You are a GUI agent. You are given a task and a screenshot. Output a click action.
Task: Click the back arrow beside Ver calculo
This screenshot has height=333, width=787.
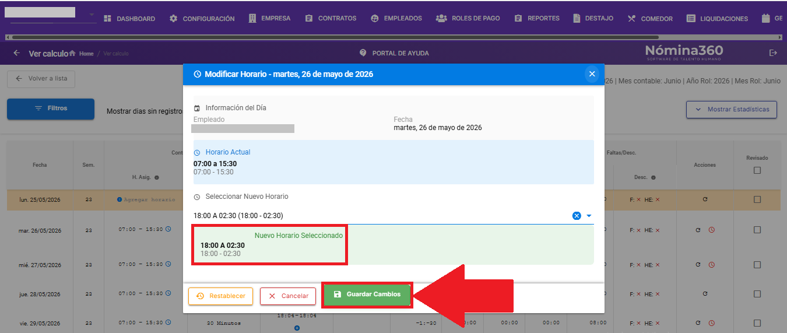(16, 53)
